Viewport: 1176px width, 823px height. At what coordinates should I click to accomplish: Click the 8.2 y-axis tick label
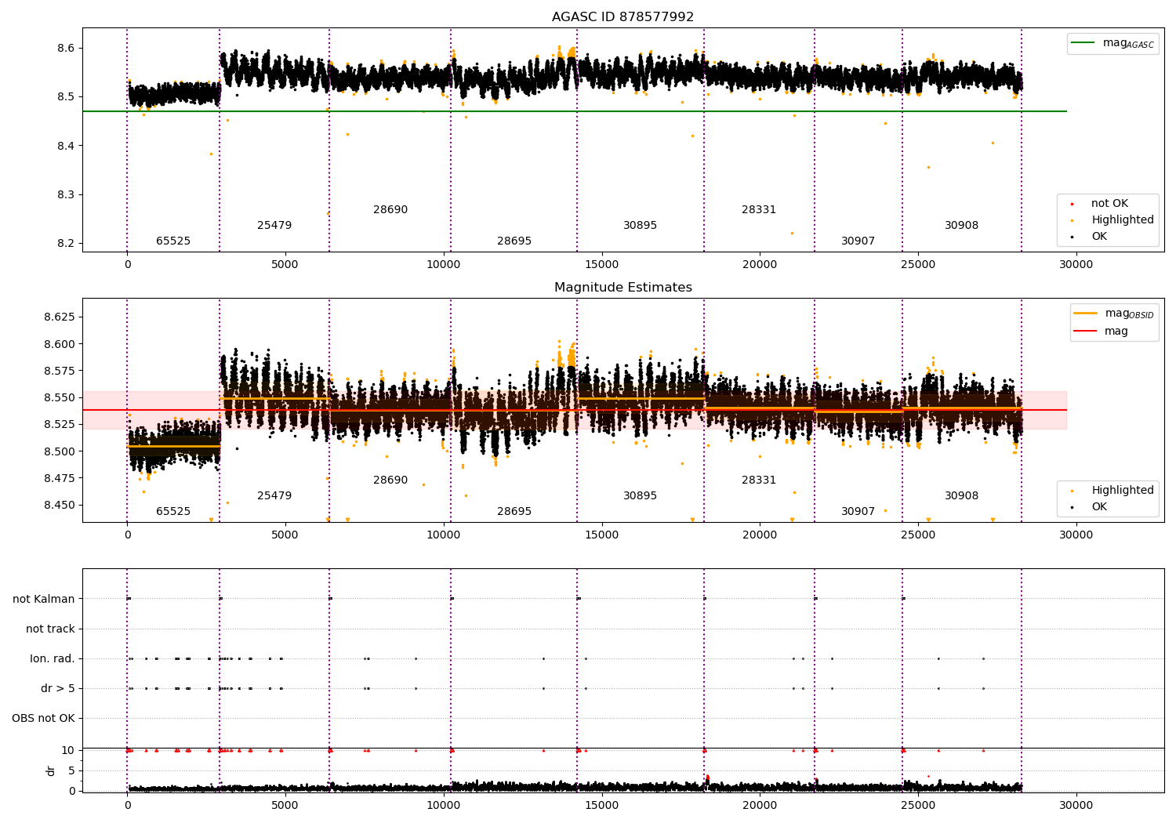pyautogui.click(x=65, y=244)
